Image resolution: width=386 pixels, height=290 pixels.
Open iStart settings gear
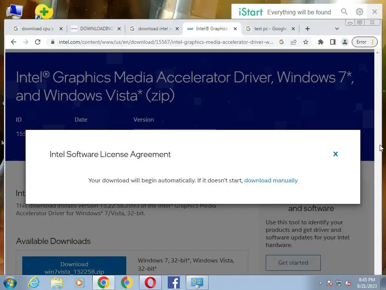click(359, 12)
